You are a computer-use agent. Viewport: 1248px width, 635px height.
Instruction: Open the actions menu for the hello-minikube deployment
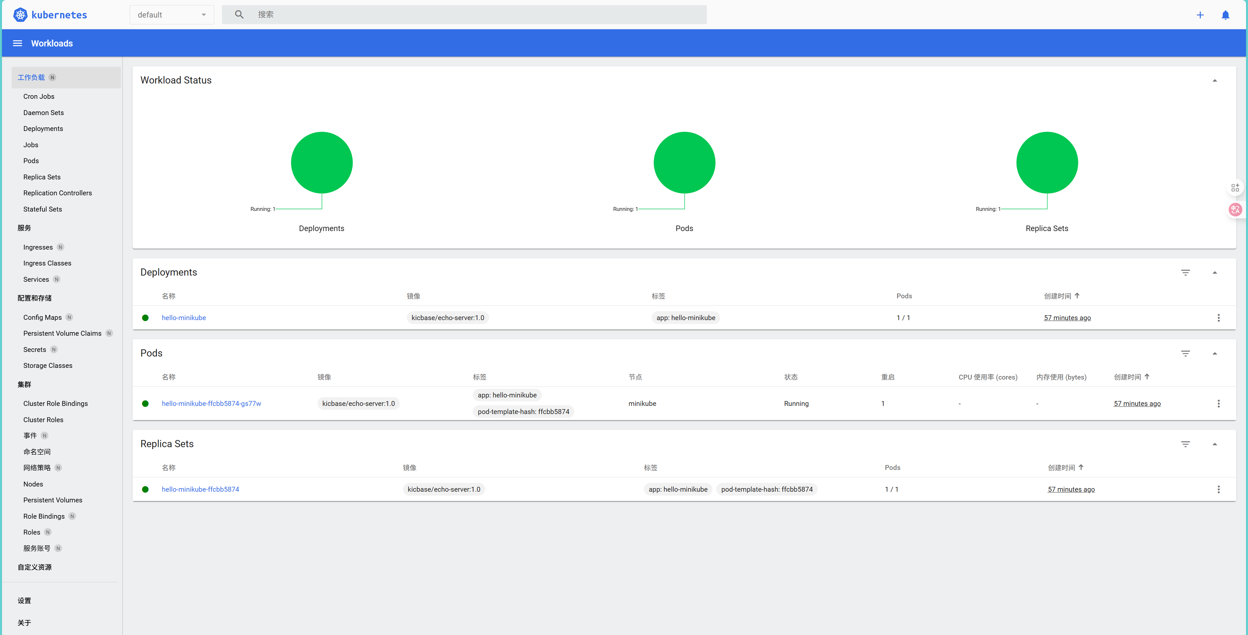[x=1218, y=318]
